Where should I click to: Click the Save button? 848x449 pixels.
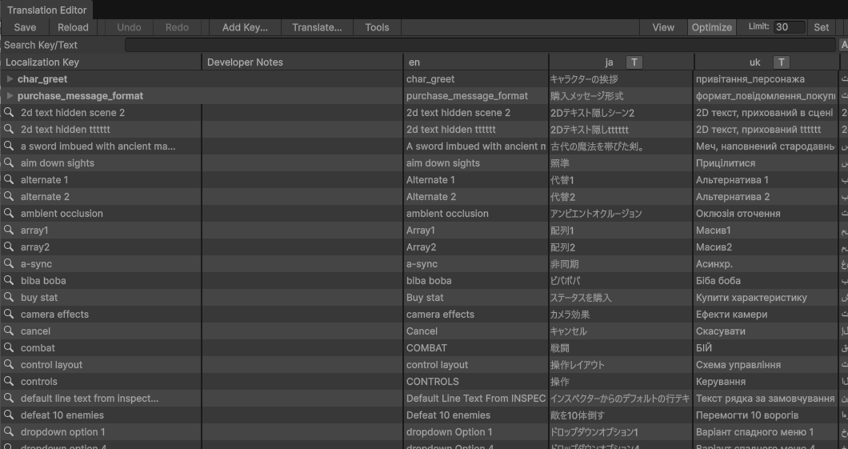(x=25, y=27)
